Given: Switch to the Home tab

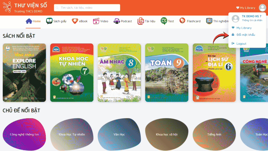Looking at the screenshot, I should (33, 21).
